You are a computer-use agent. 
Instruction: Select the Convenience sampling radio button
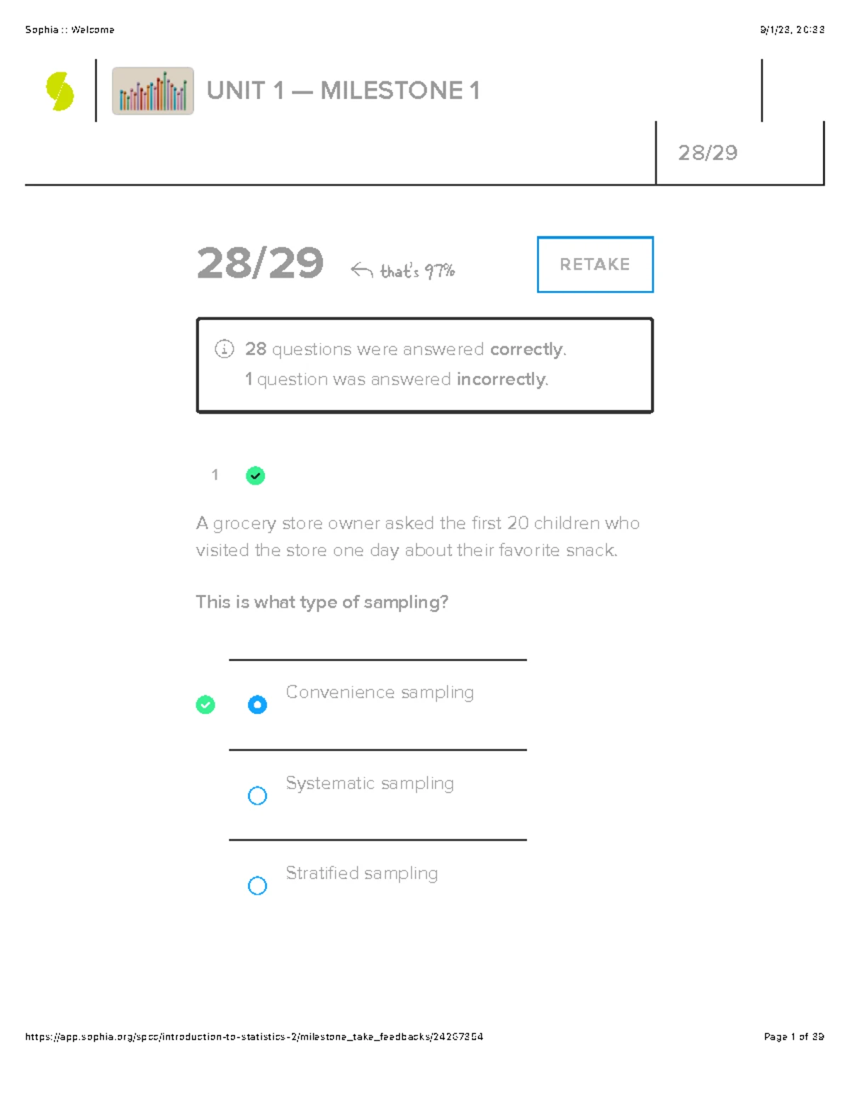click(x=257, y=705)
